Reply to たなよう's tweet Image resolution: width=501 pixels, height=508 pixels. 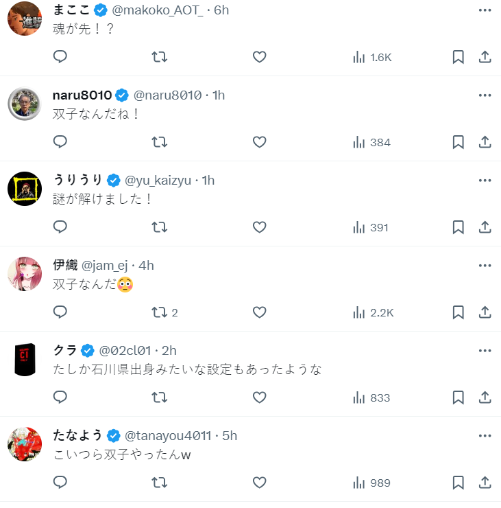pos(60,483)
